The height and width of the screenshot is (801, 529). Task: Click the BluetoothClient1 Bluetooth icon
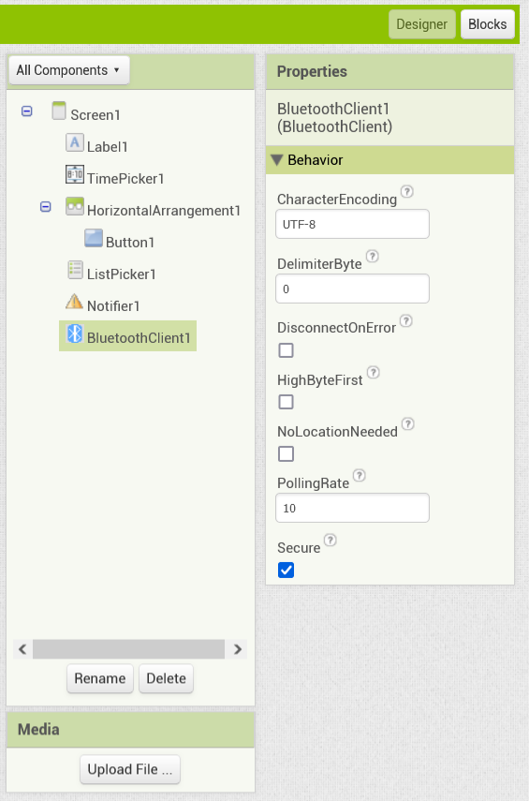(75, 334)
